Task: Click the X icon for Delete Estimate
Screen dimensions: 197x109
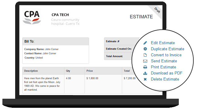Action: (x=145, y=79)
